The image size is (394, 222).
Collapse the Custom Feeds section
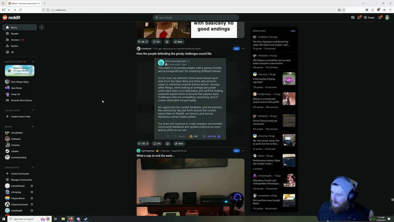[33, 110]
